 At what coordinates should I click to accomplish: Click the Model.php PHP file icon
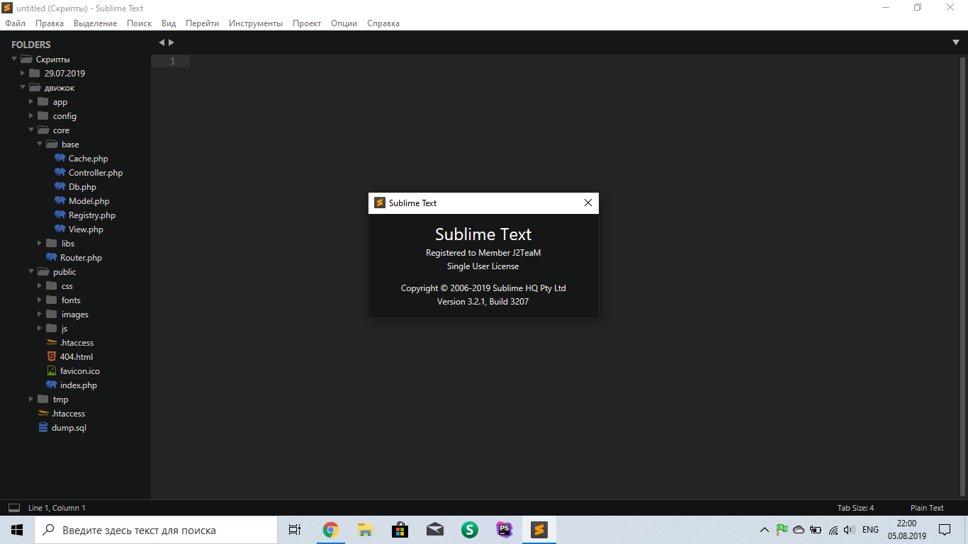tap(60, 201)
